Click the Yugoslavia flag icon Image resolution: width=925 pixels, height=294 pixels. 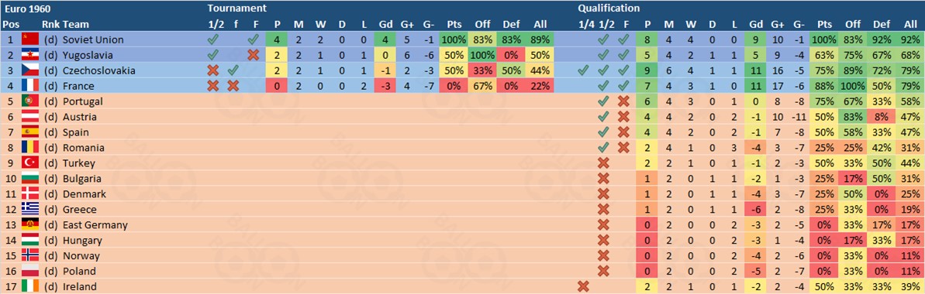point(30,55)
